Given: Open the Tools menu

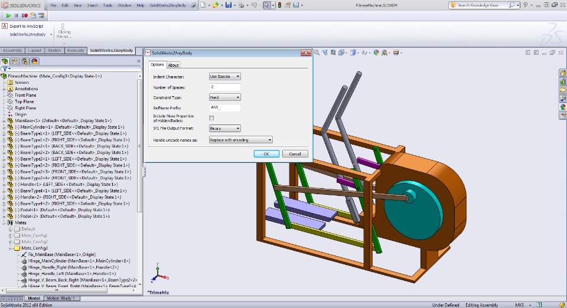Looking at the screenshot, I should pos(107,5).
